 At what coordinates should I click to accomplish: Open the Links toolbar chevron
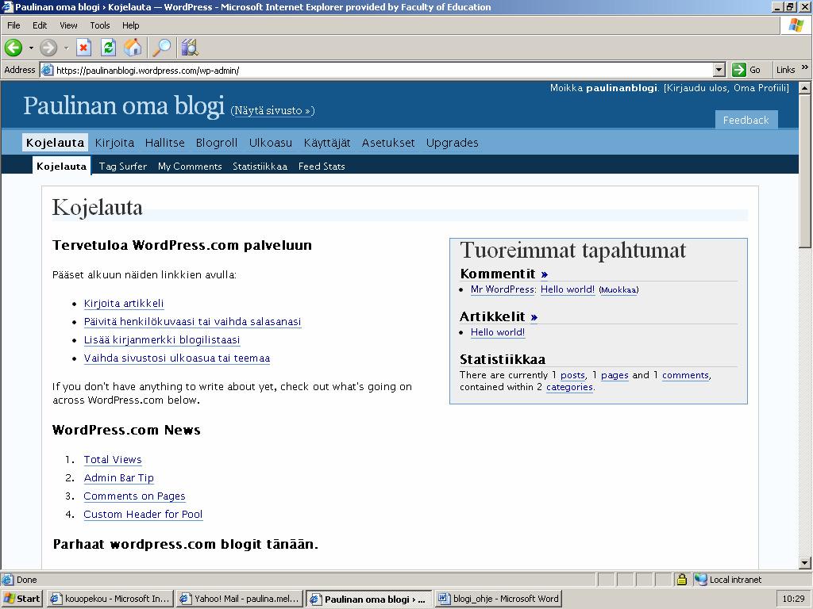click(805, 68)
